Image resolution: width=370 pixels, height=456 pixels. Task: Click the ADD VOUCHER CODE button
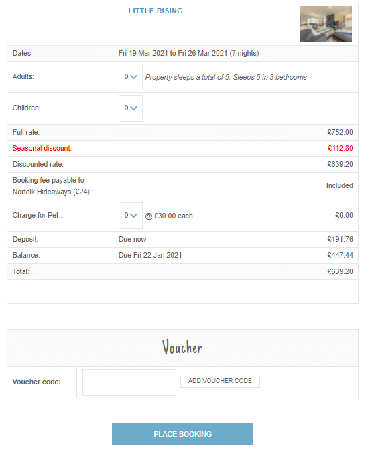point(220,381)
